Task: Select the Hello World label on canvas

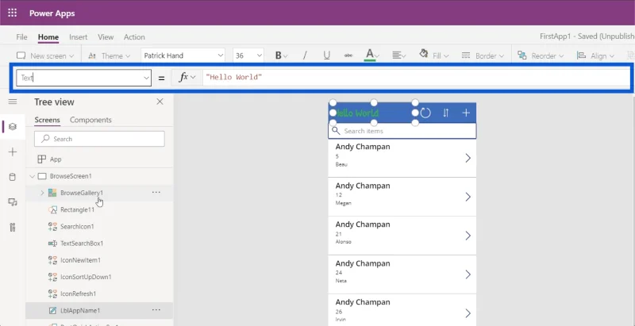Action: pos(374,113)
